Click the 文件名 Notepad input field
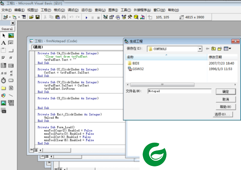 click(x=179, y=91)
